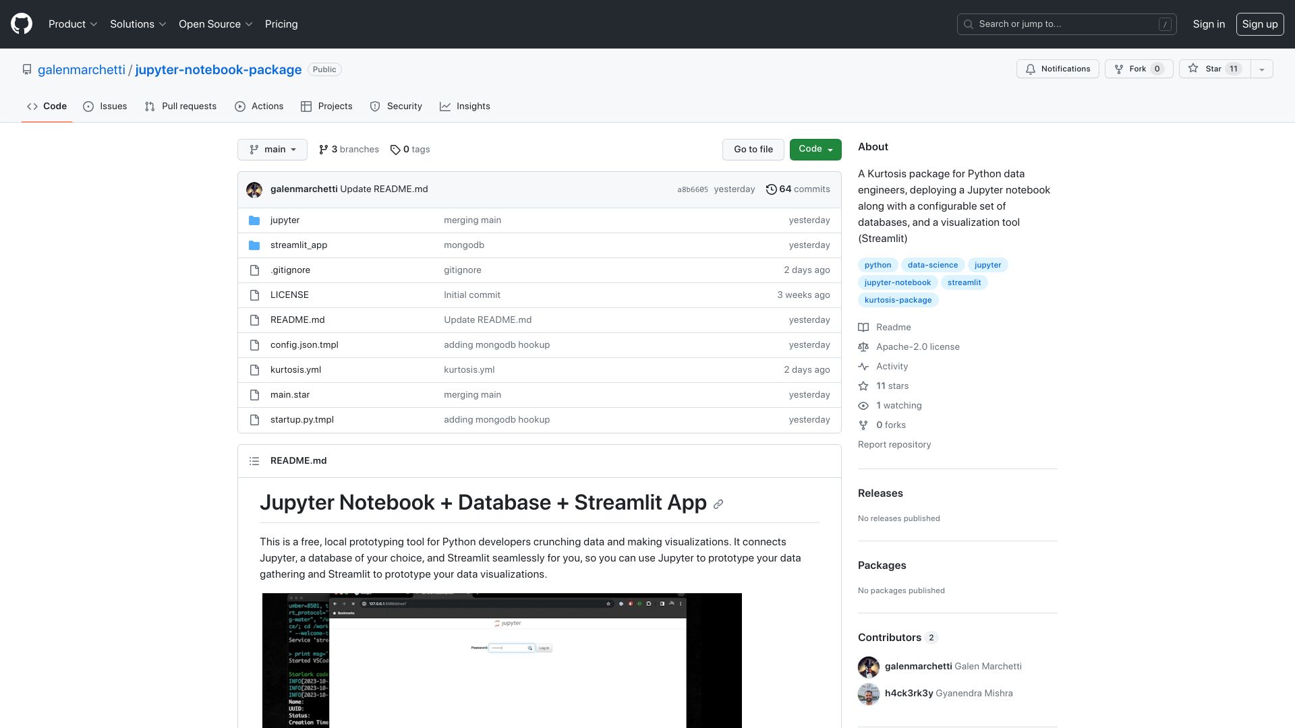Click the search magnifier icon
Viewport: 1295px width, 728px height.
969,24
